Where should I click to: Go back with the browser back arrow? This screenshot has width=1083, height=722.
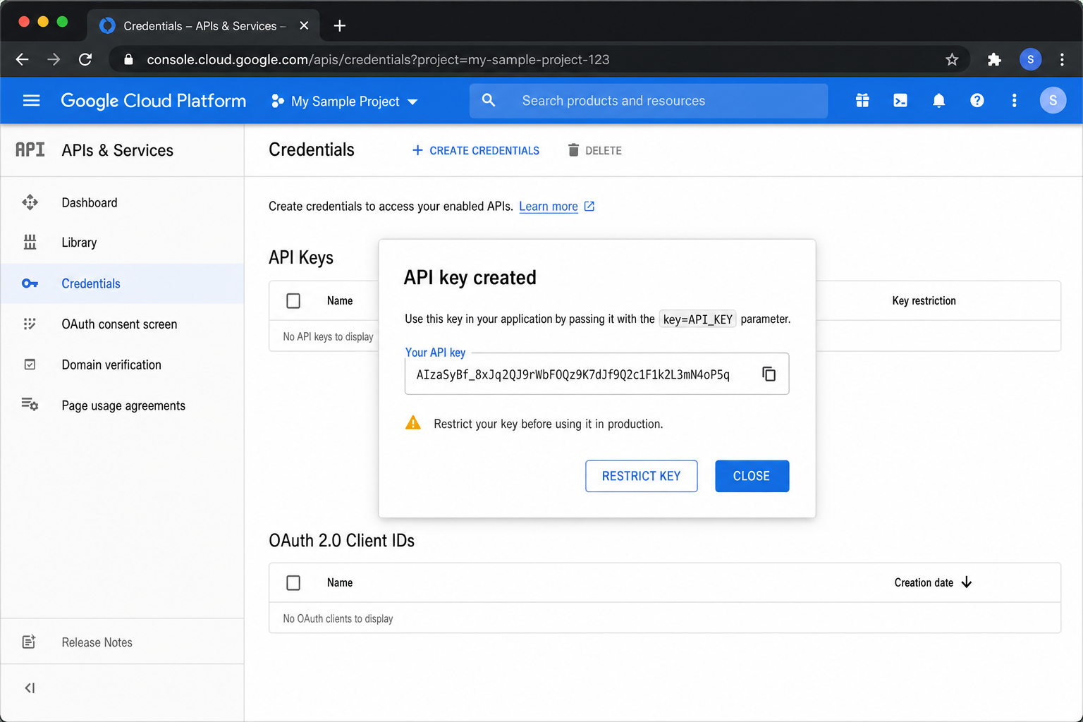pos(23,59)
